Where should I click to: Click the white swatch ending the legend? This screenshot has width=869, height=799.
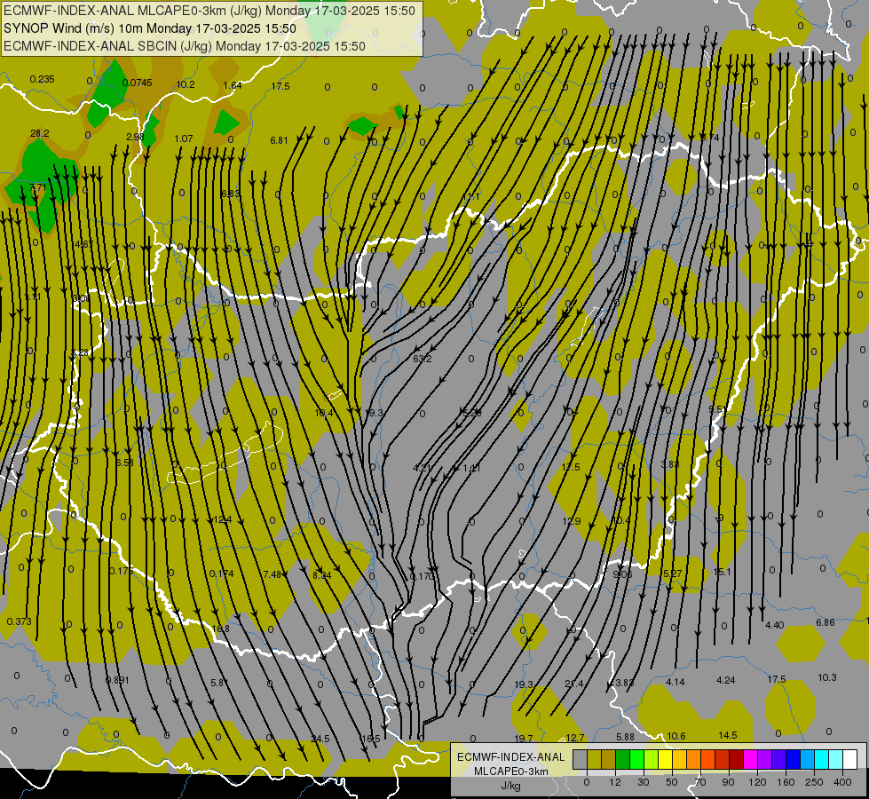click(x=850, y=759)
